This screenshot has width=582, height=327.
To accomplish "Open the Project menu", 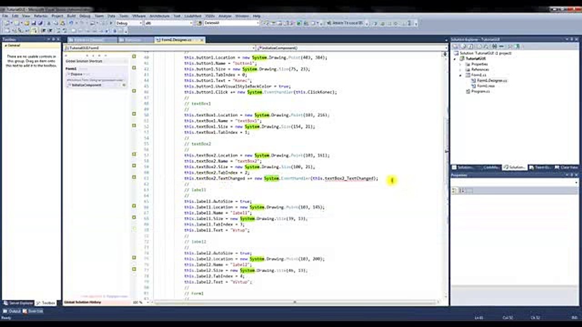I will (x=57, y=16).
